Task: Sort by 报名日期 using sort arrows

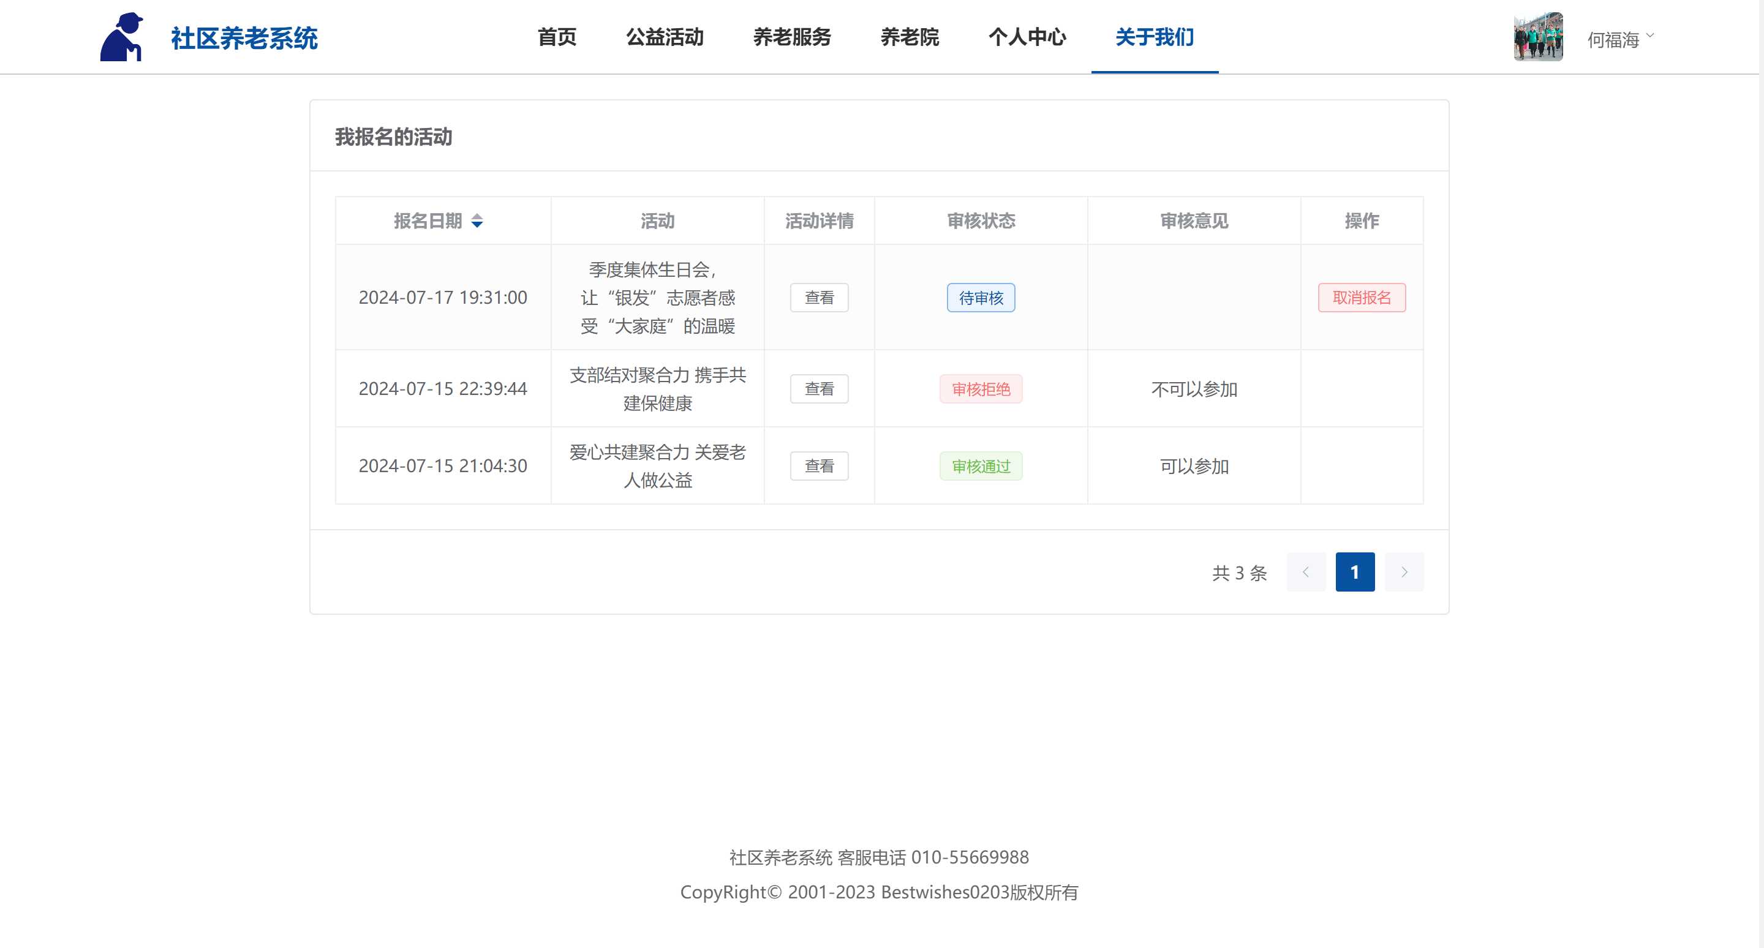Action: pos(477,221)
